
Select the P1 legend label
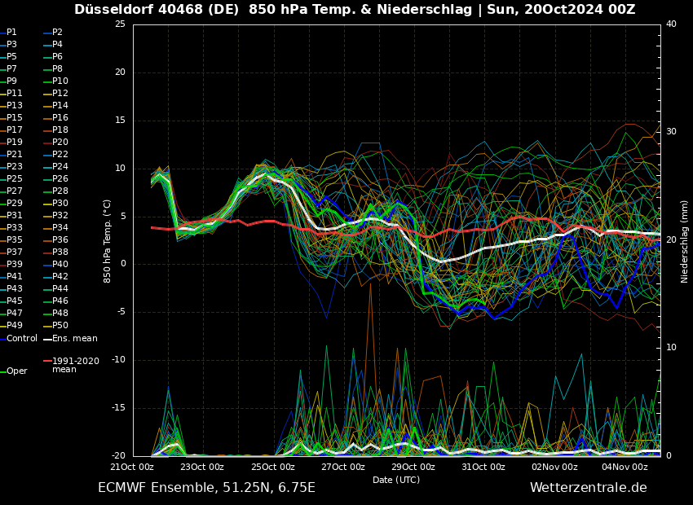(11, 33)
